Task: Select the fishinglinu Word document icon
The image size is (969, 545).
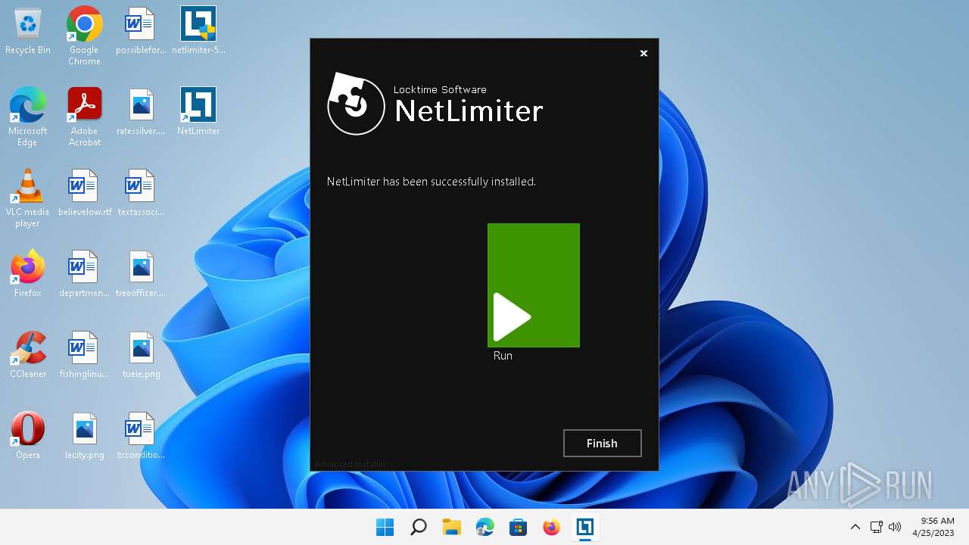Action: (85, 356)
